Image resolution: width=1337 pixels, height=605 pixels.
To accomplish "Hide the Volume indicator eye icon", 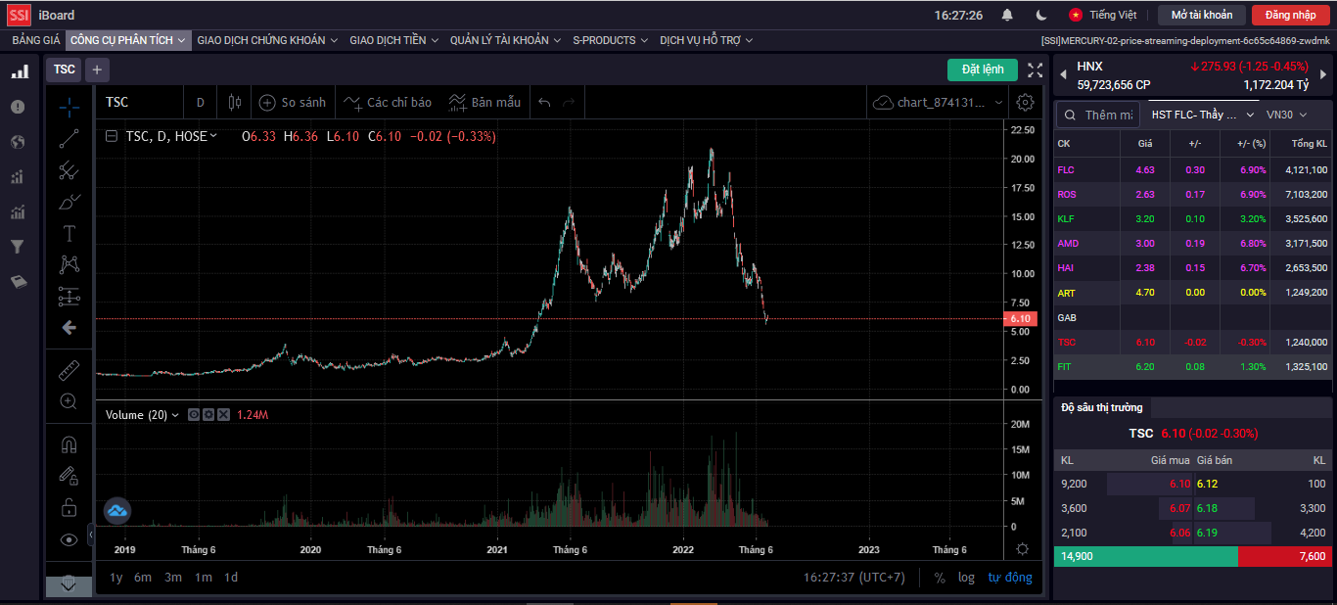I will pyautogui.click(x=194, y=415).
